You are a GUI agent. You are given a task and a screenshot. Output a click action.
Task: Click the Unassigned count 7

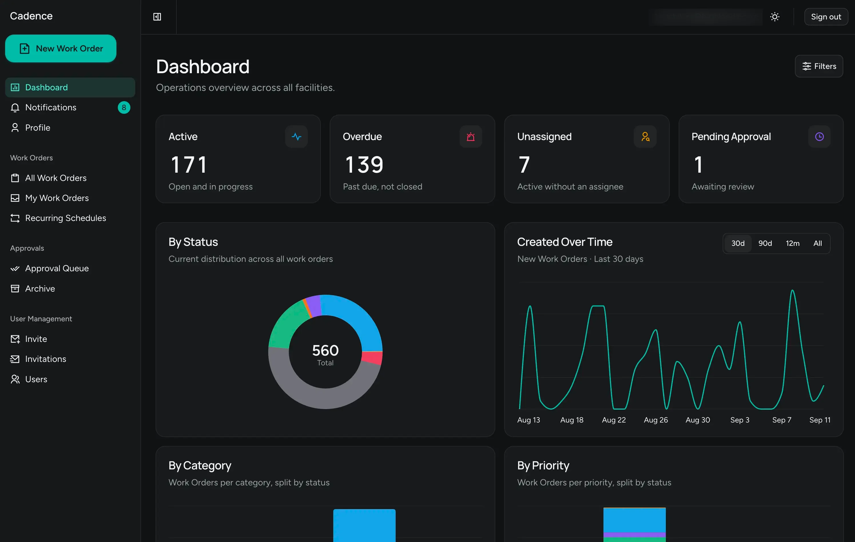(524, 165)
